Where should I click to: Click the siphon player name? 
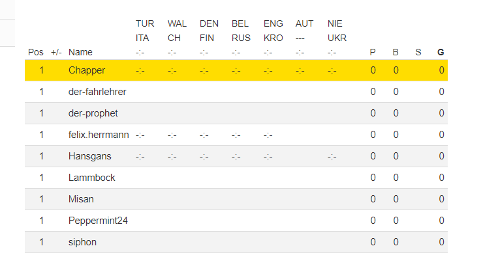coord(82,242)
